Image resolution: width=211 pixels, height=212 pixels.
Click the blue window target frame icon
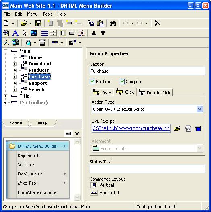198,128
